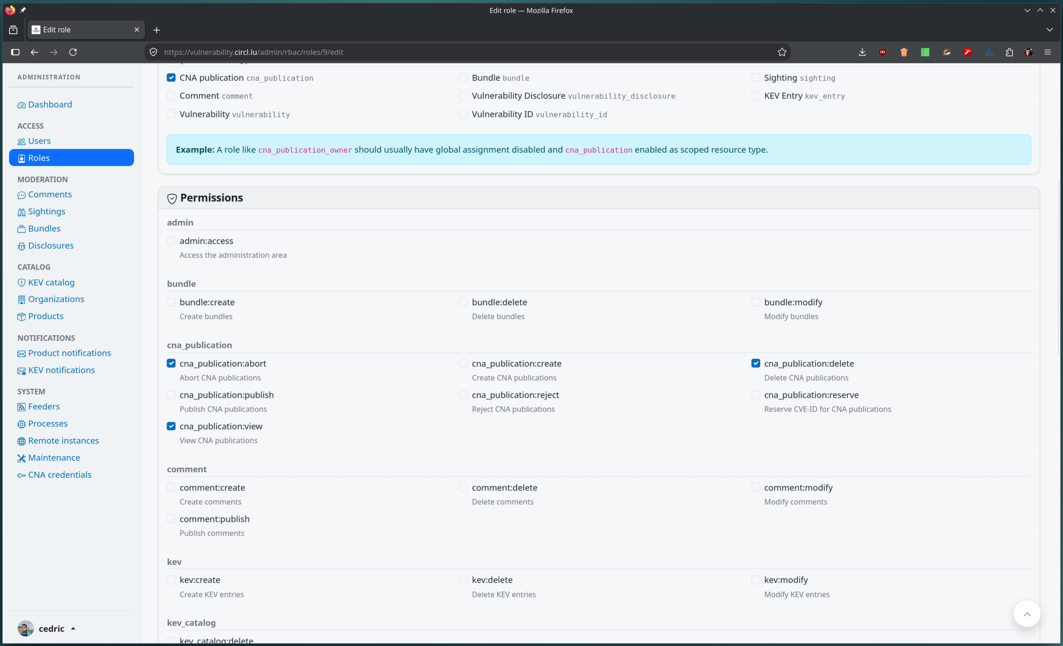The width and height of the screenshot is (1063, 646).
Task: Open the KEV catalog link
Action: point(51,282)
